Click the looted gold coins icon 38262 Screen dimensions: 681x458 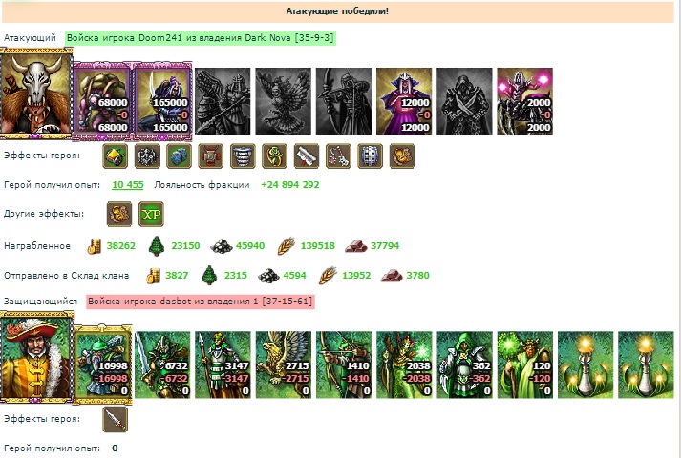[x=94, y=246]
